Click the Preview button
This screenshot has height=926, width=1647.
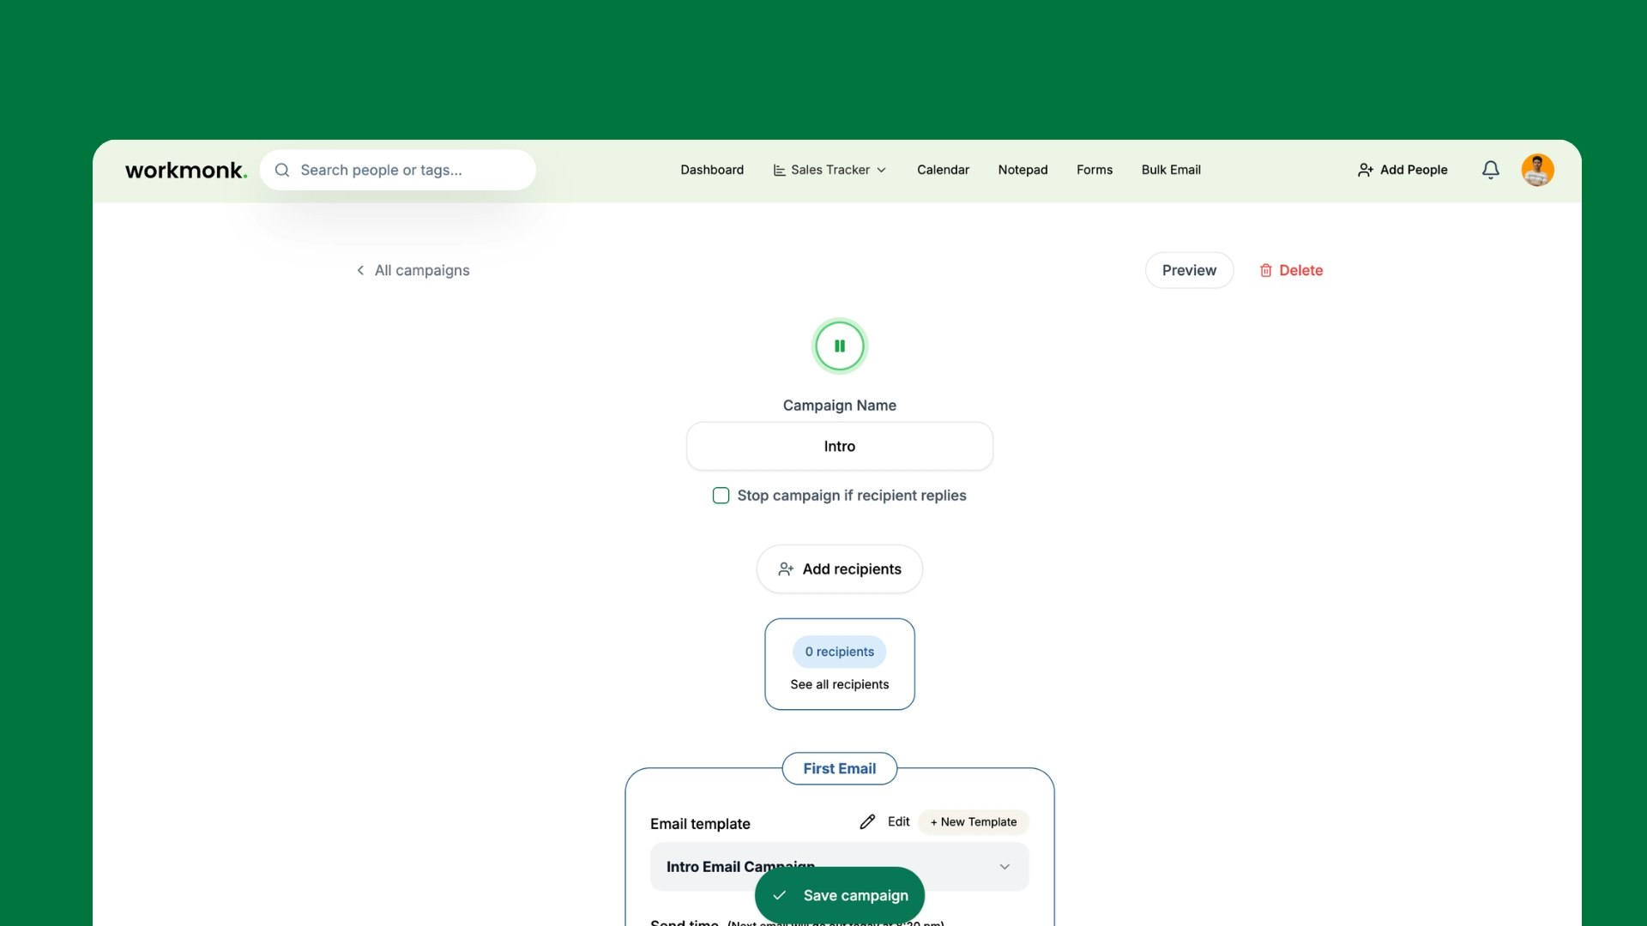tap(1189, 270)
